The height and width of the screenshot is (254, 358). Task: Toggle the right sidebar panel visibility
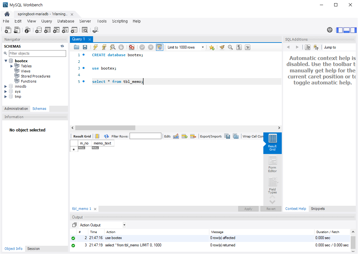[353, 30]
